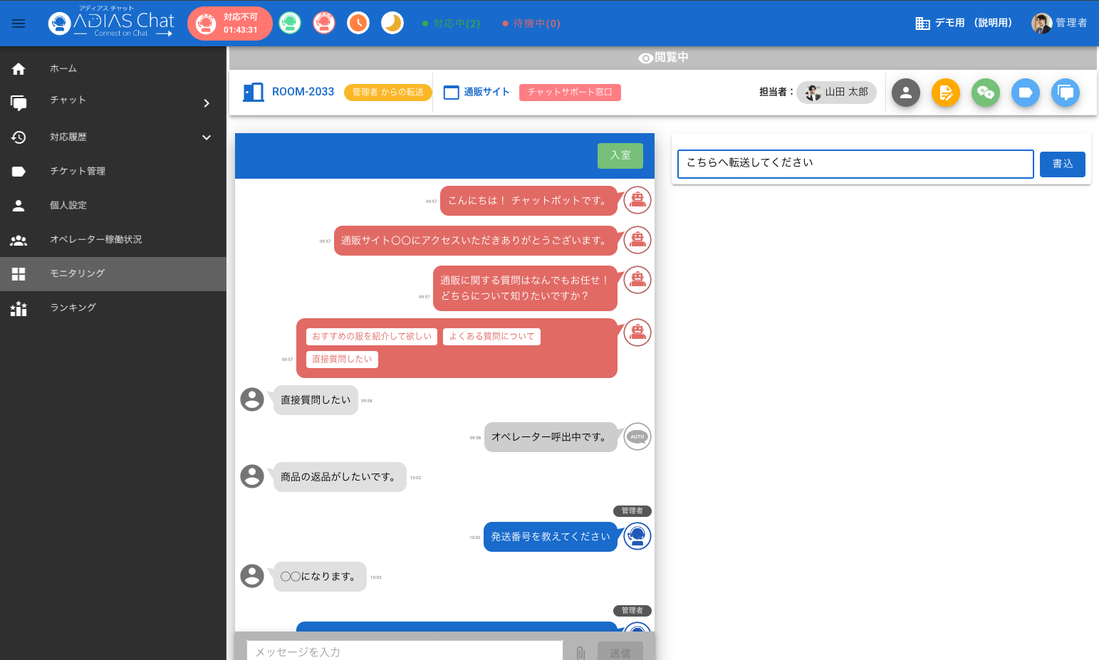Viewport: 1099px width, 660px height.
Task: Open オペレーター稼働状況 in the sidebar
Action: click(x=95, y=239)
